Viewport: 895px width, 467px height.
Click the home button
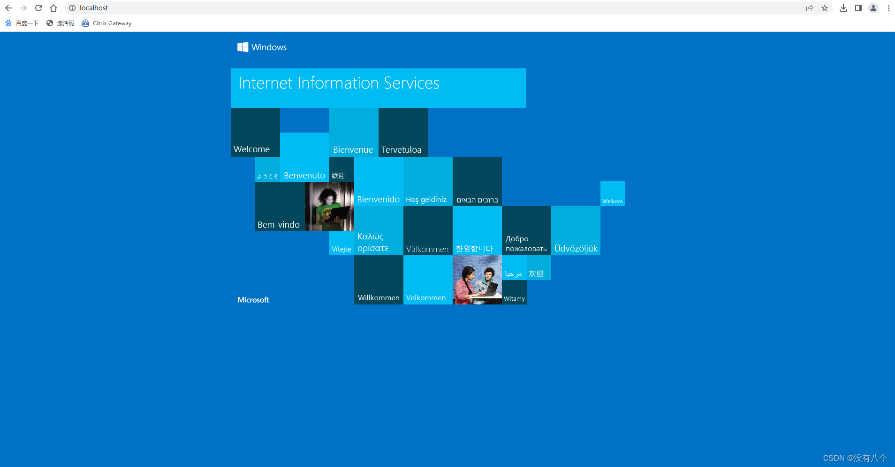pyautogui.click(x=53, y=8)
